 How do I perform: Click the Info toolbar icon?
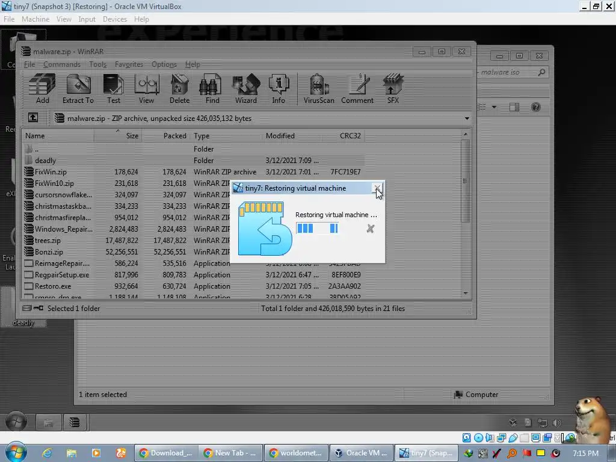click(x=279, y=88)
